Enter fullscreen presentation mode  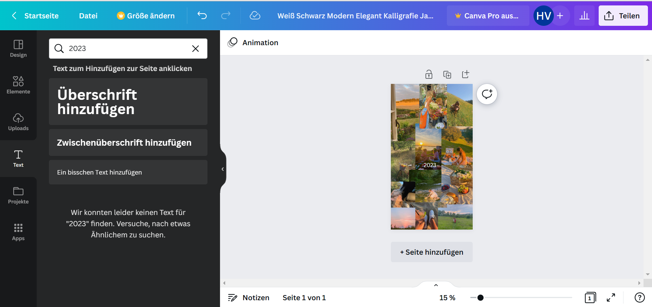[x=611, y=297]
